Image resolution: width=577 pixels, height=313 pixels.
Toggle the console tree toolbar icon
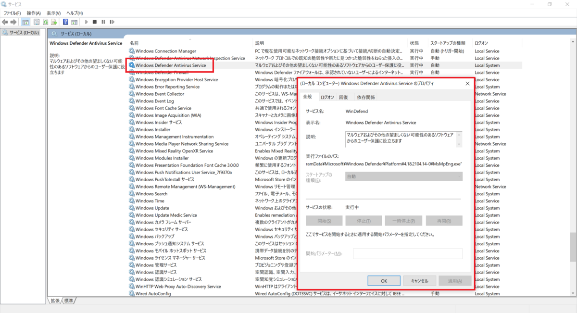25,22
